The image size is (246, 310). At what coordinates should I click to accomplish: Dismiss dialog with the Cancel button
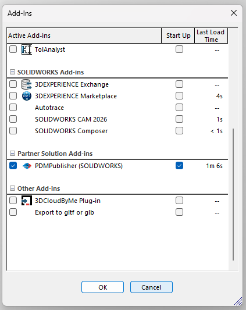tap(151, 287)
